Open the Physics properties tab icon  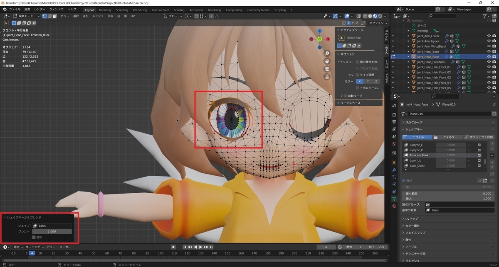tap(394, 184)
